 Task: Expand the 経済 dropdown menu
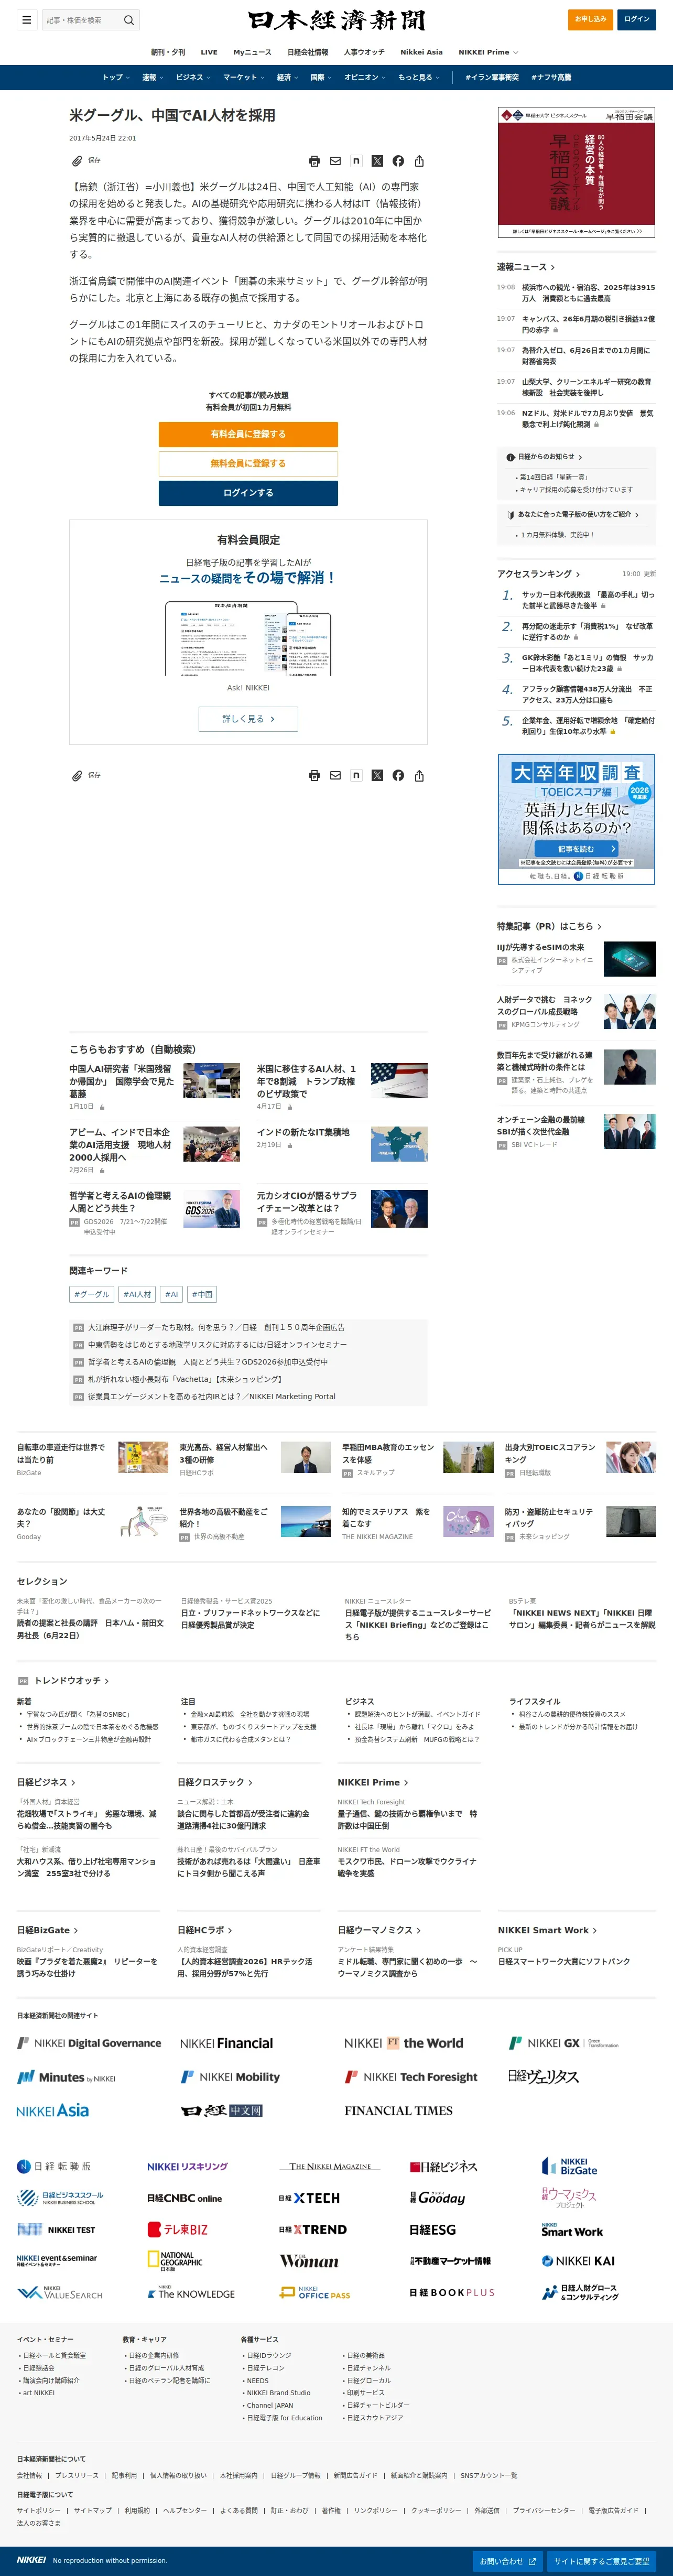coord(287,77)
